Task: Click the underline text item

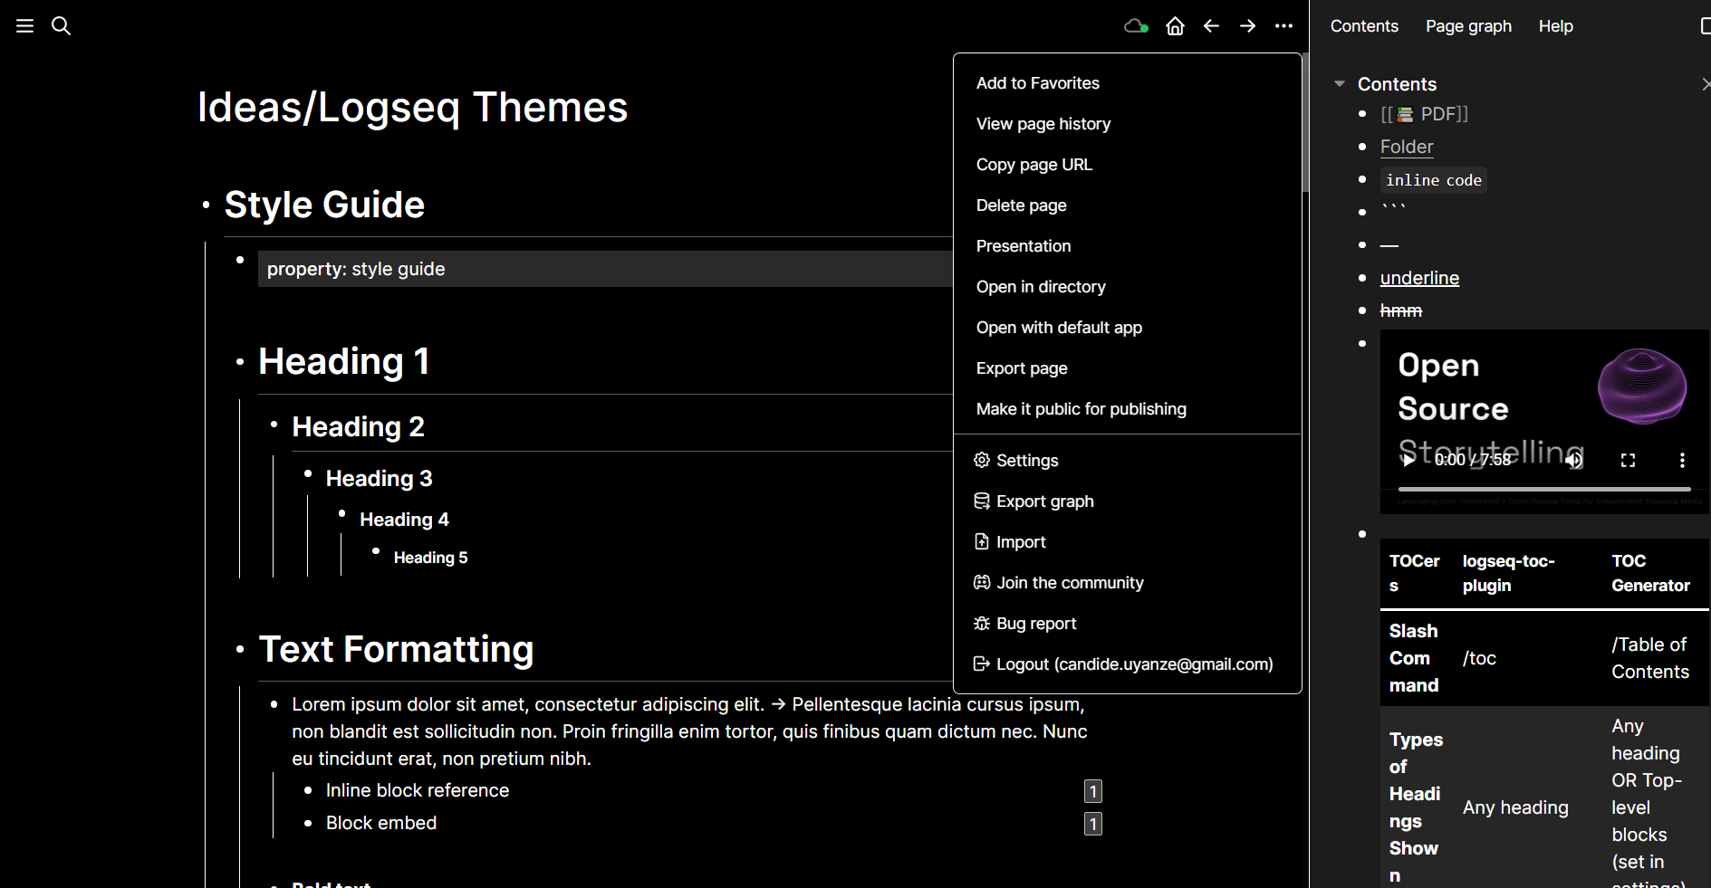Action: point(1419,278)
